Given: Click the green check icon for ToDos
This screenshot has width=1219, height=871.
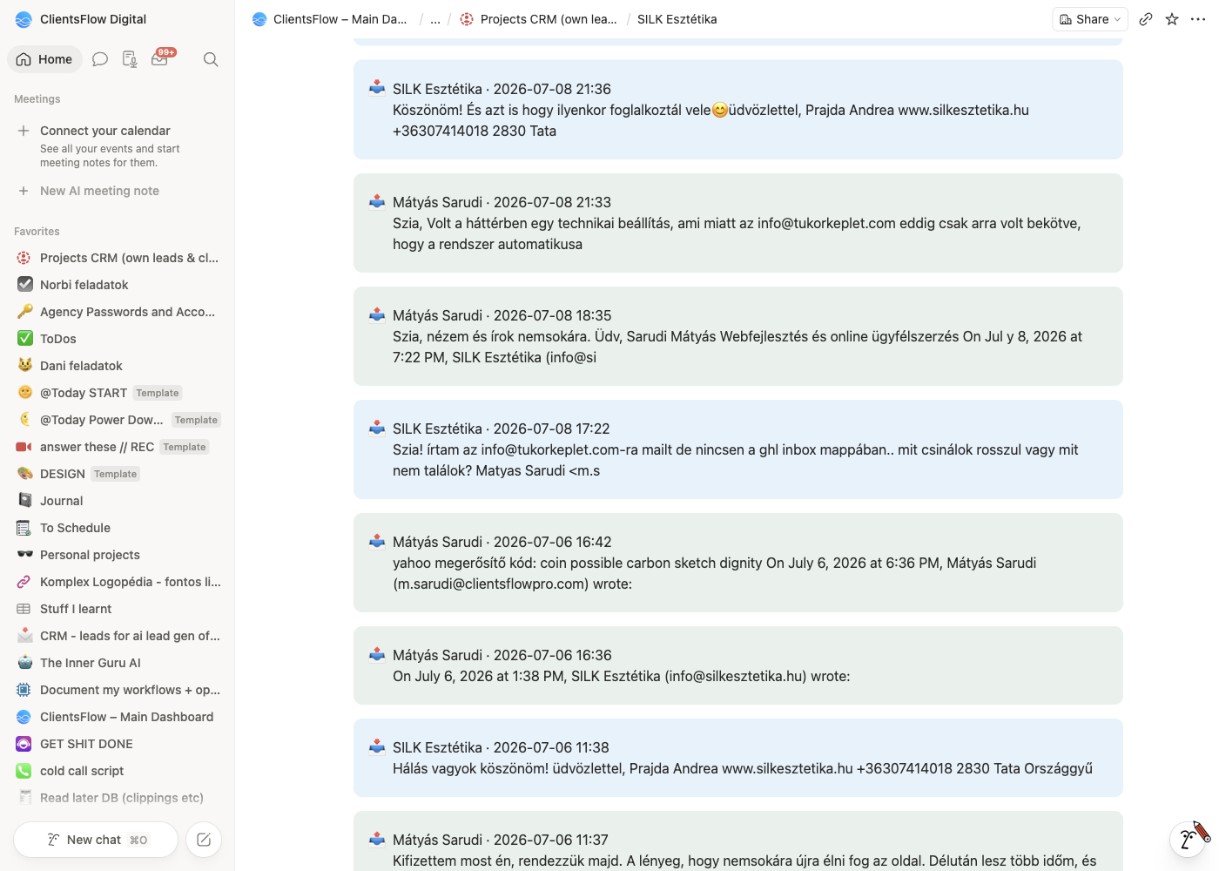Looking at the screenshot, I should pyautogui.click(x=24, y=339).
